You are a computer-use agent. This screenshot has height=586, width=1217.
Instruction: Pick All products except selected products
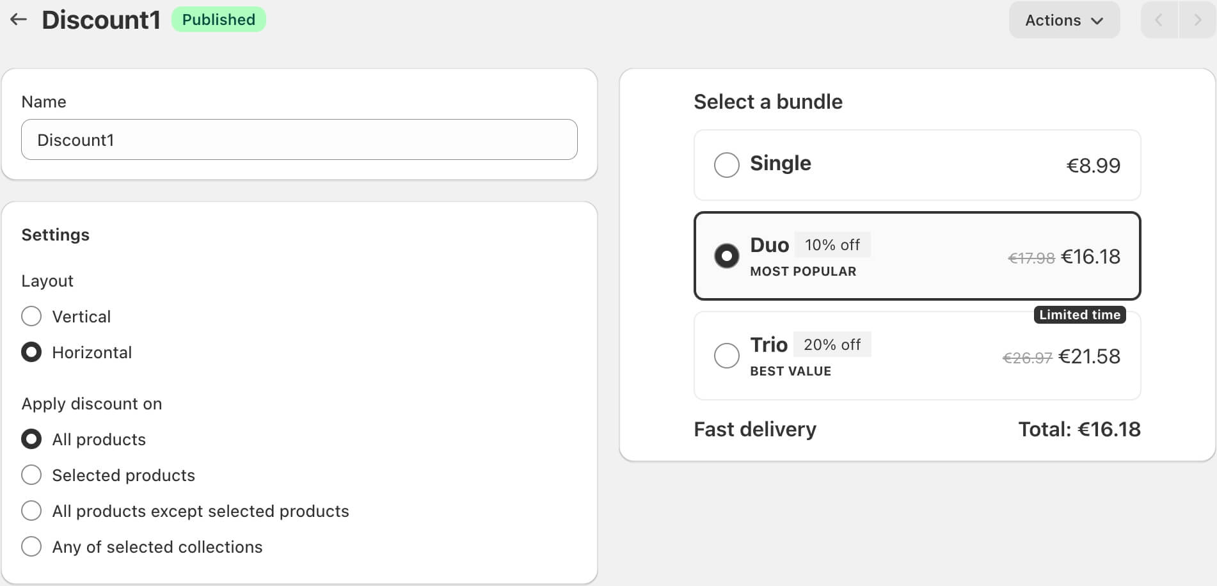[x=31, y=511]
